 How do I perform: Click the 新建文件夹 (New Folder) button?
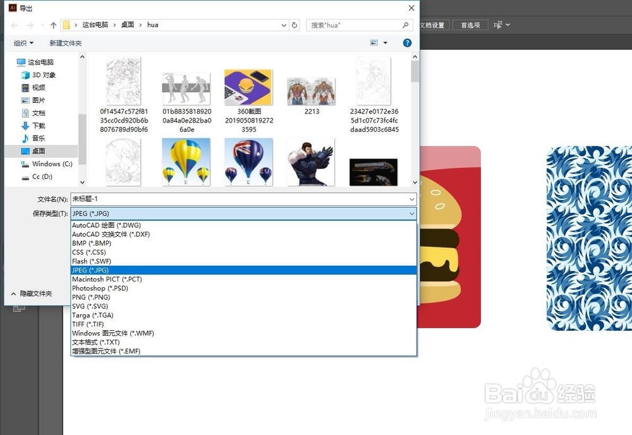[66, 43]
